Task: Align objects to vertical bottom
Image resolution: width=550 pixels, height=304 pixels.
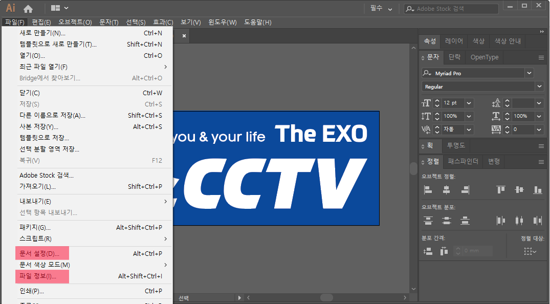Action: (537, 190)
